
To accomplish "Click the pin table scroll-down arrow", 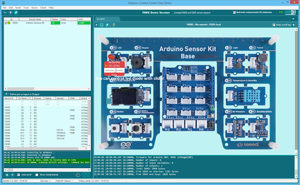I will [x=89, y=145].
